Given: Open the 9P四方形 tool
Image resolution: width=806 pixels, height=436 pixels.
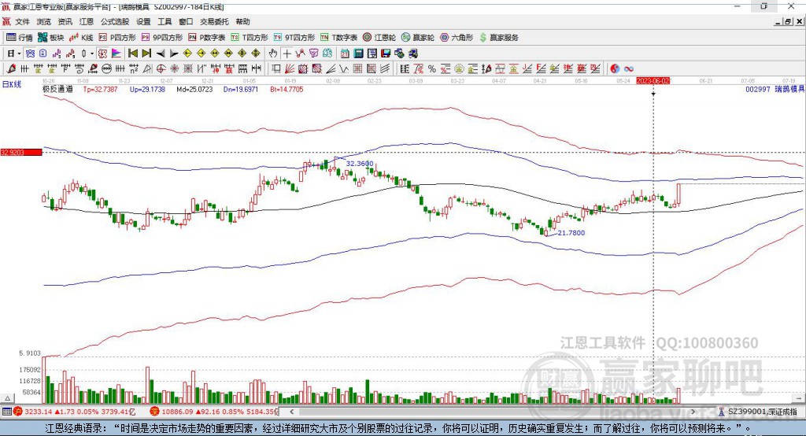Looking at the screenshot, I should [162, 38].
